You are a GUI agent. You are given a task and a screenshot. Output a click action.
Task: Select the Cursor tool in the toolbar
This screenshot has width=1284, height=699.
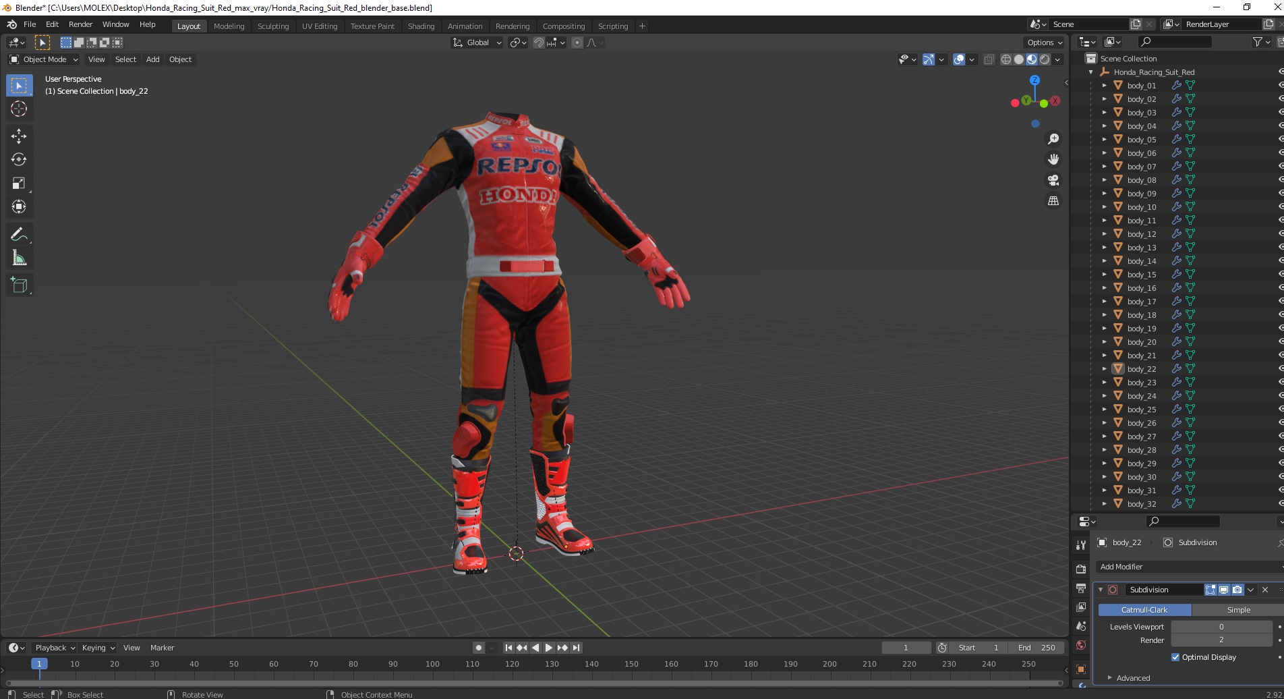pyautogui.click(x=19, y=109)
